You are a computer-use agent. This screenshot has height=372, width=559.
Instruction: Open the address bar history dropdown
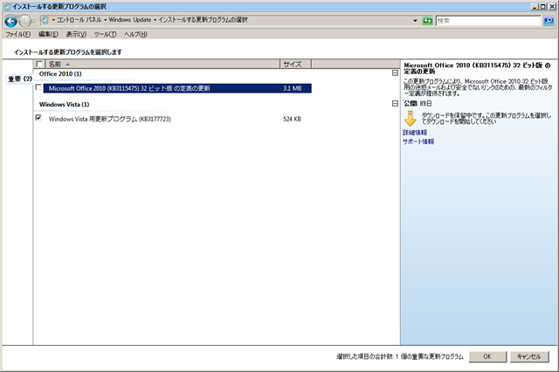pyautogui.click(x=416, y=20)
